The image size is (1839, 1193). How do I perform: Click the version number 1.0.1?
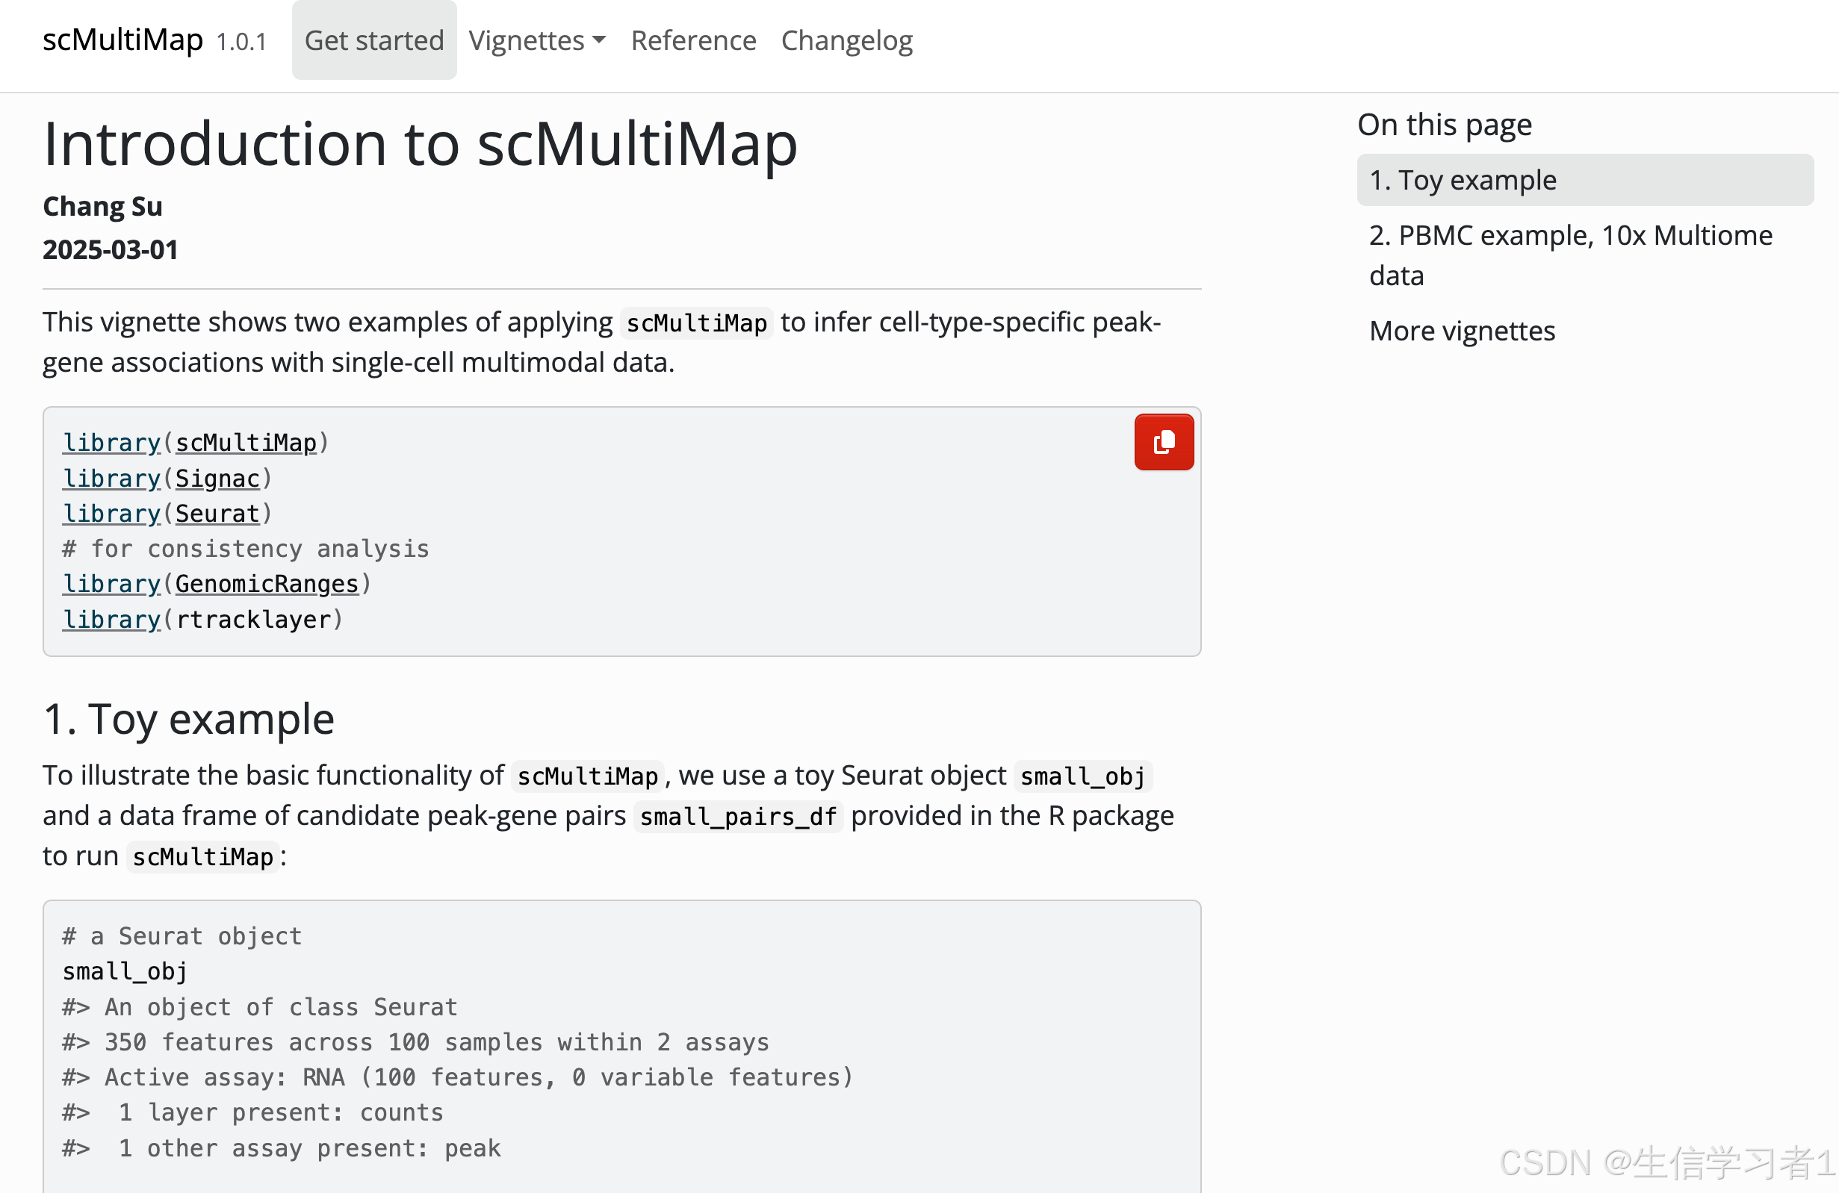[x=241, y=42]
